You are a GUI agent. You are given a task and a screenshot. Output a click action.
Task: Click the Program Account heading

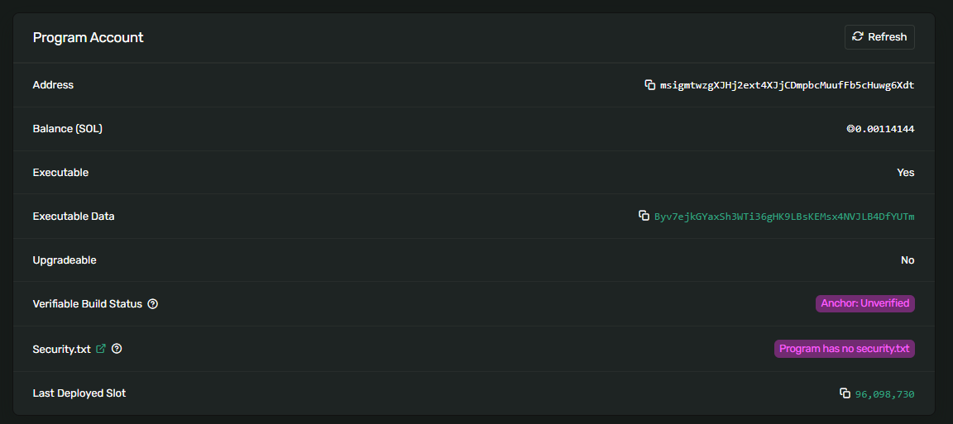tap(88, 37)
